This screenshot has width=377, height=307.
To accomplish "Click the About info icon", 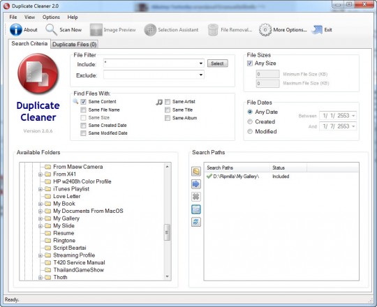I will [16, 30].
